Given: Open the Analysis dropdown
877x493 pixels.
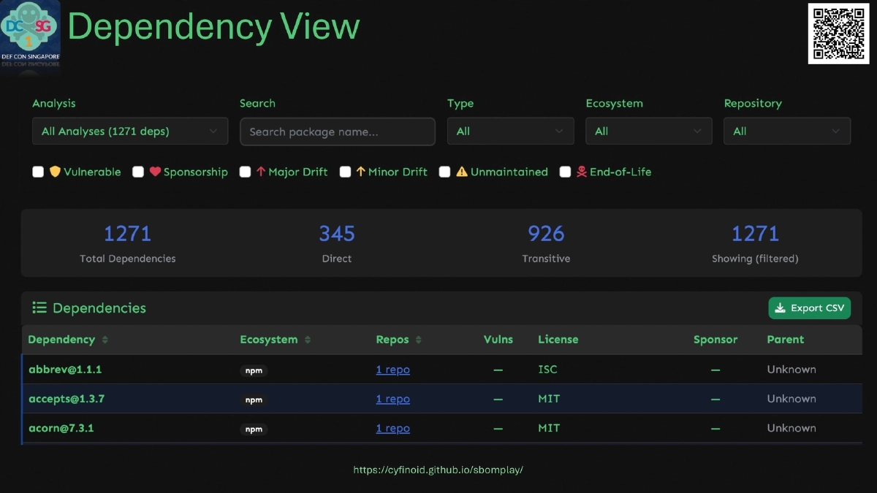Looking at the screenshot, I should pos(130,131).
